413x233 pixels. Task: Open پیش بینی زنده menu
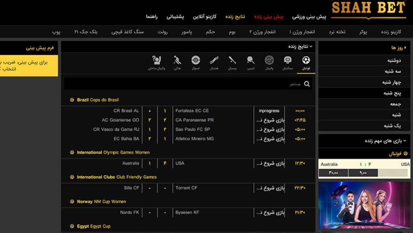tap(269, 17)
